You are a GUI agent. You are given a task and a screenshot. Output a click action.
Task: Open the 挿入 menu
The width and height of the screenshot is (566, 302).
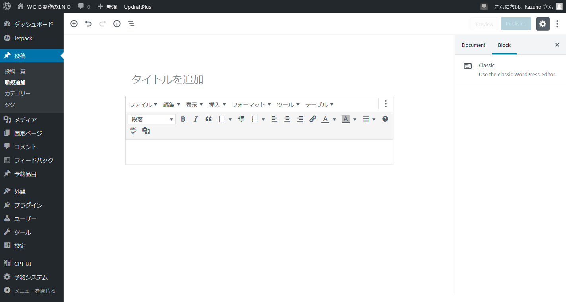(218, 105)
